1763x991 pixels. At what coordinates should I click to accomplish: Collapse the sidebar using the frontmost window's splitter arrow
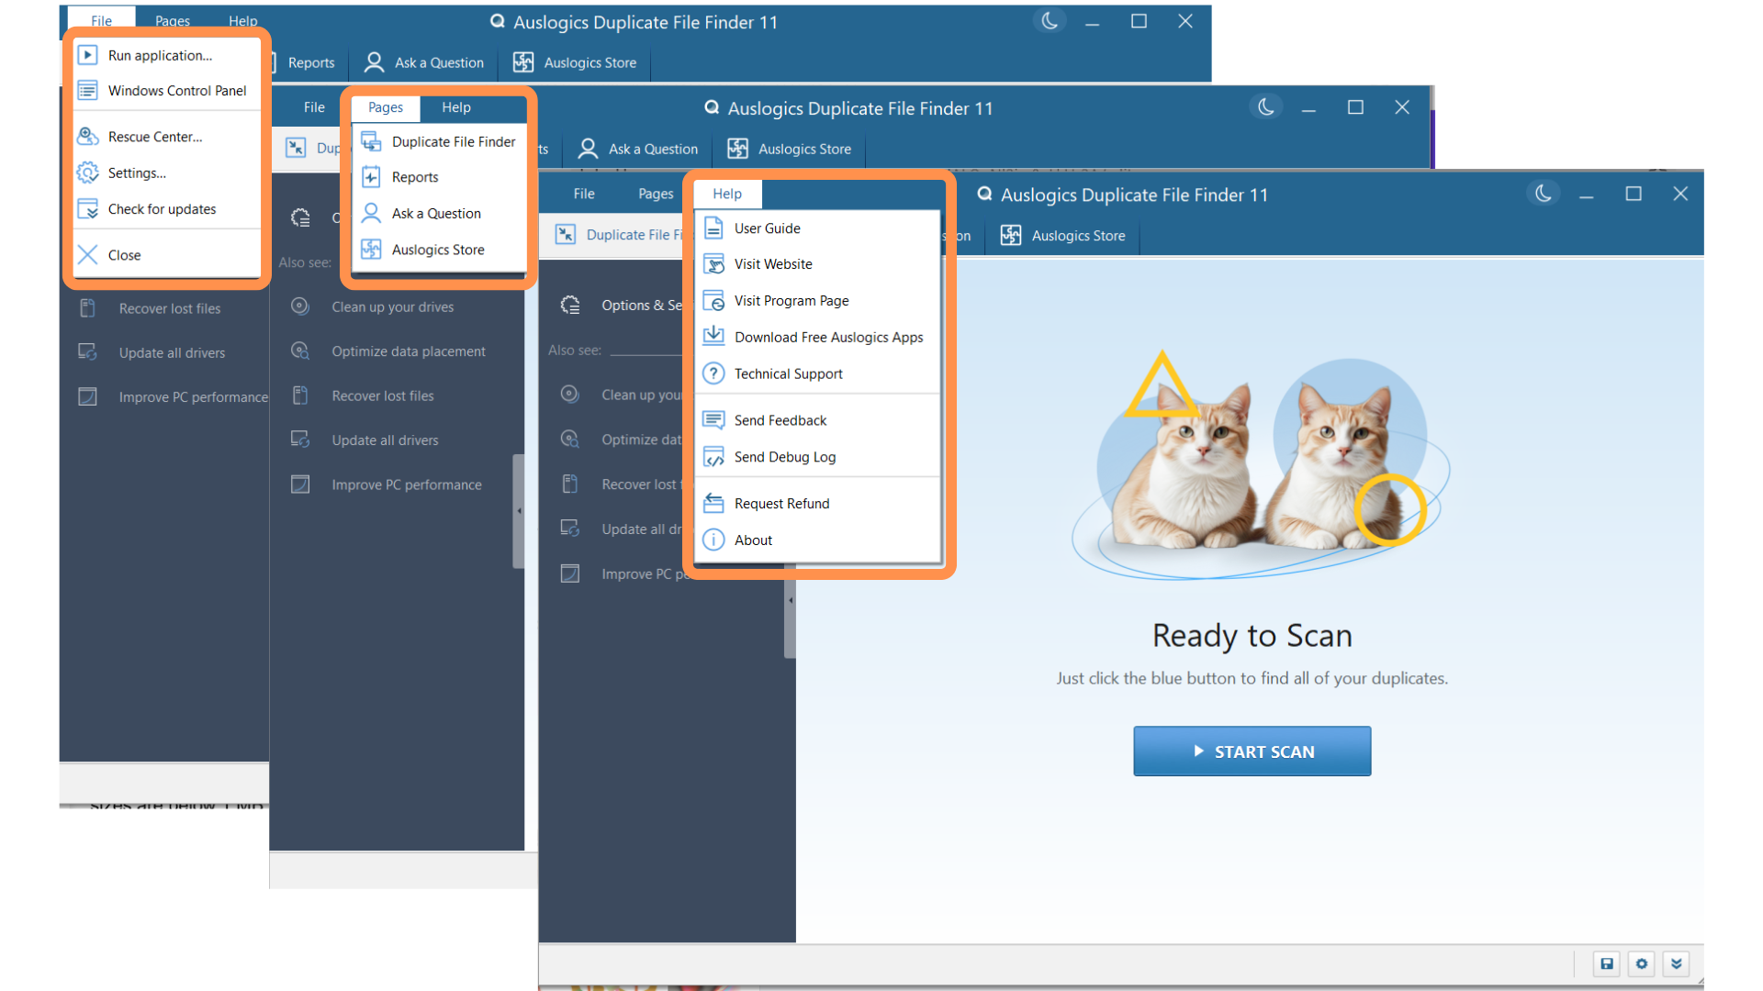[x=791, y=600]
